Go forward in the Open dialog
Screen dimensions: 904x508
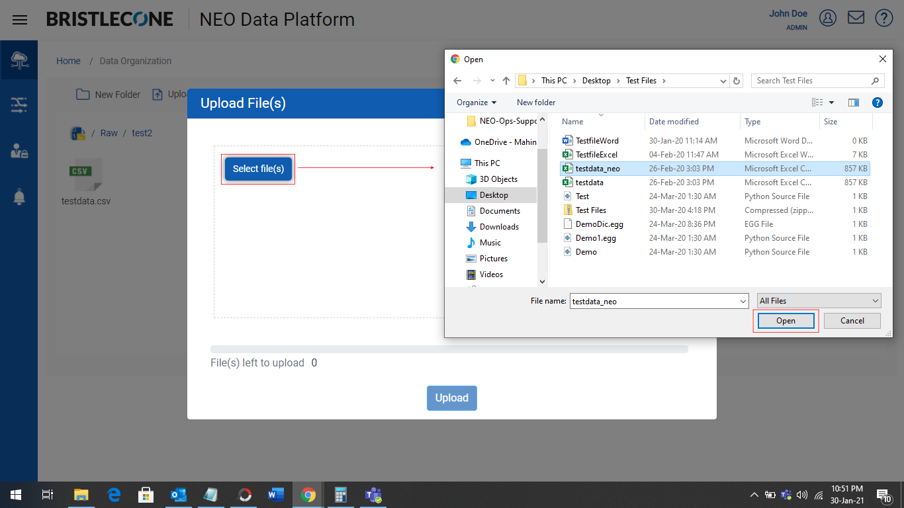(477, 81)
